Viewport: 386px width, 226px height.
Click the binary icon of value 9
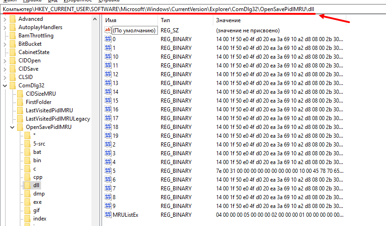point(108,206)
